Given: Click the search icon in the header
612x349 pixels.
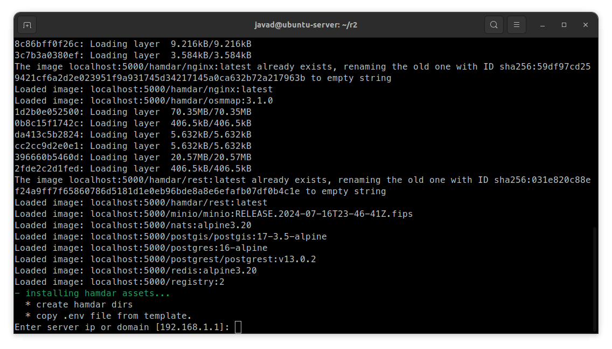Looking at the screenshot, I should point(493,25).
